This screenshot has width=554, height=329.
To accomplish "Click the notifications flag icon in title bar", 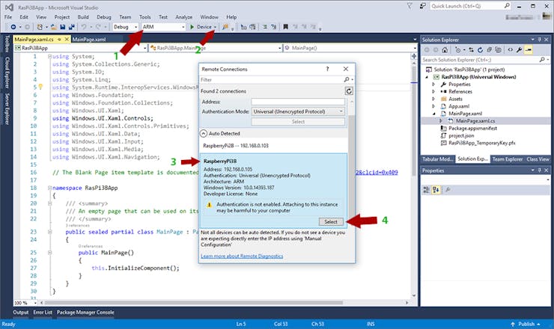I will (410, 6).
